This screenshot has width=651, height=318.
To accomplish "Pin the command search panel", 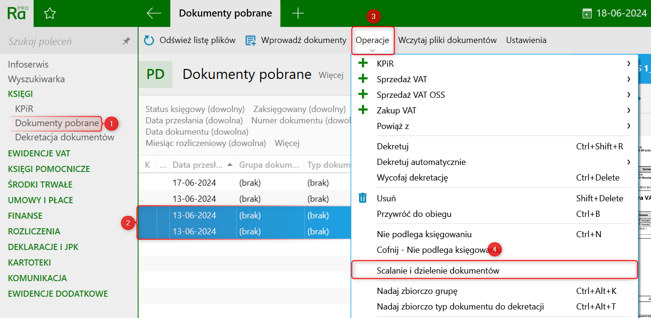I will click(126, 42).
